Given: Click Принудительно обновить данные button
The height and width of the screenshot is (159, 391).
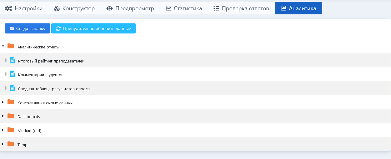Looking at the screenshot, I should pyautogui.click(x=93, y=28).
